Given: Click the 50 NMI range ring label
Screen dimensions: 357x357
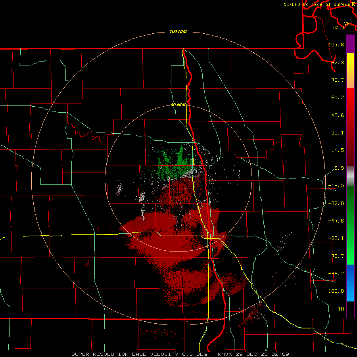Looking at the screenshot, I should [178, 105].
